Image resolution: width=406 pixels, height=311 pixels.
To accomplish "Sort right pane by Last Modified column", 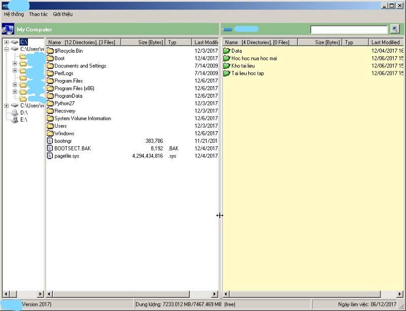I will tap(385, 43).
